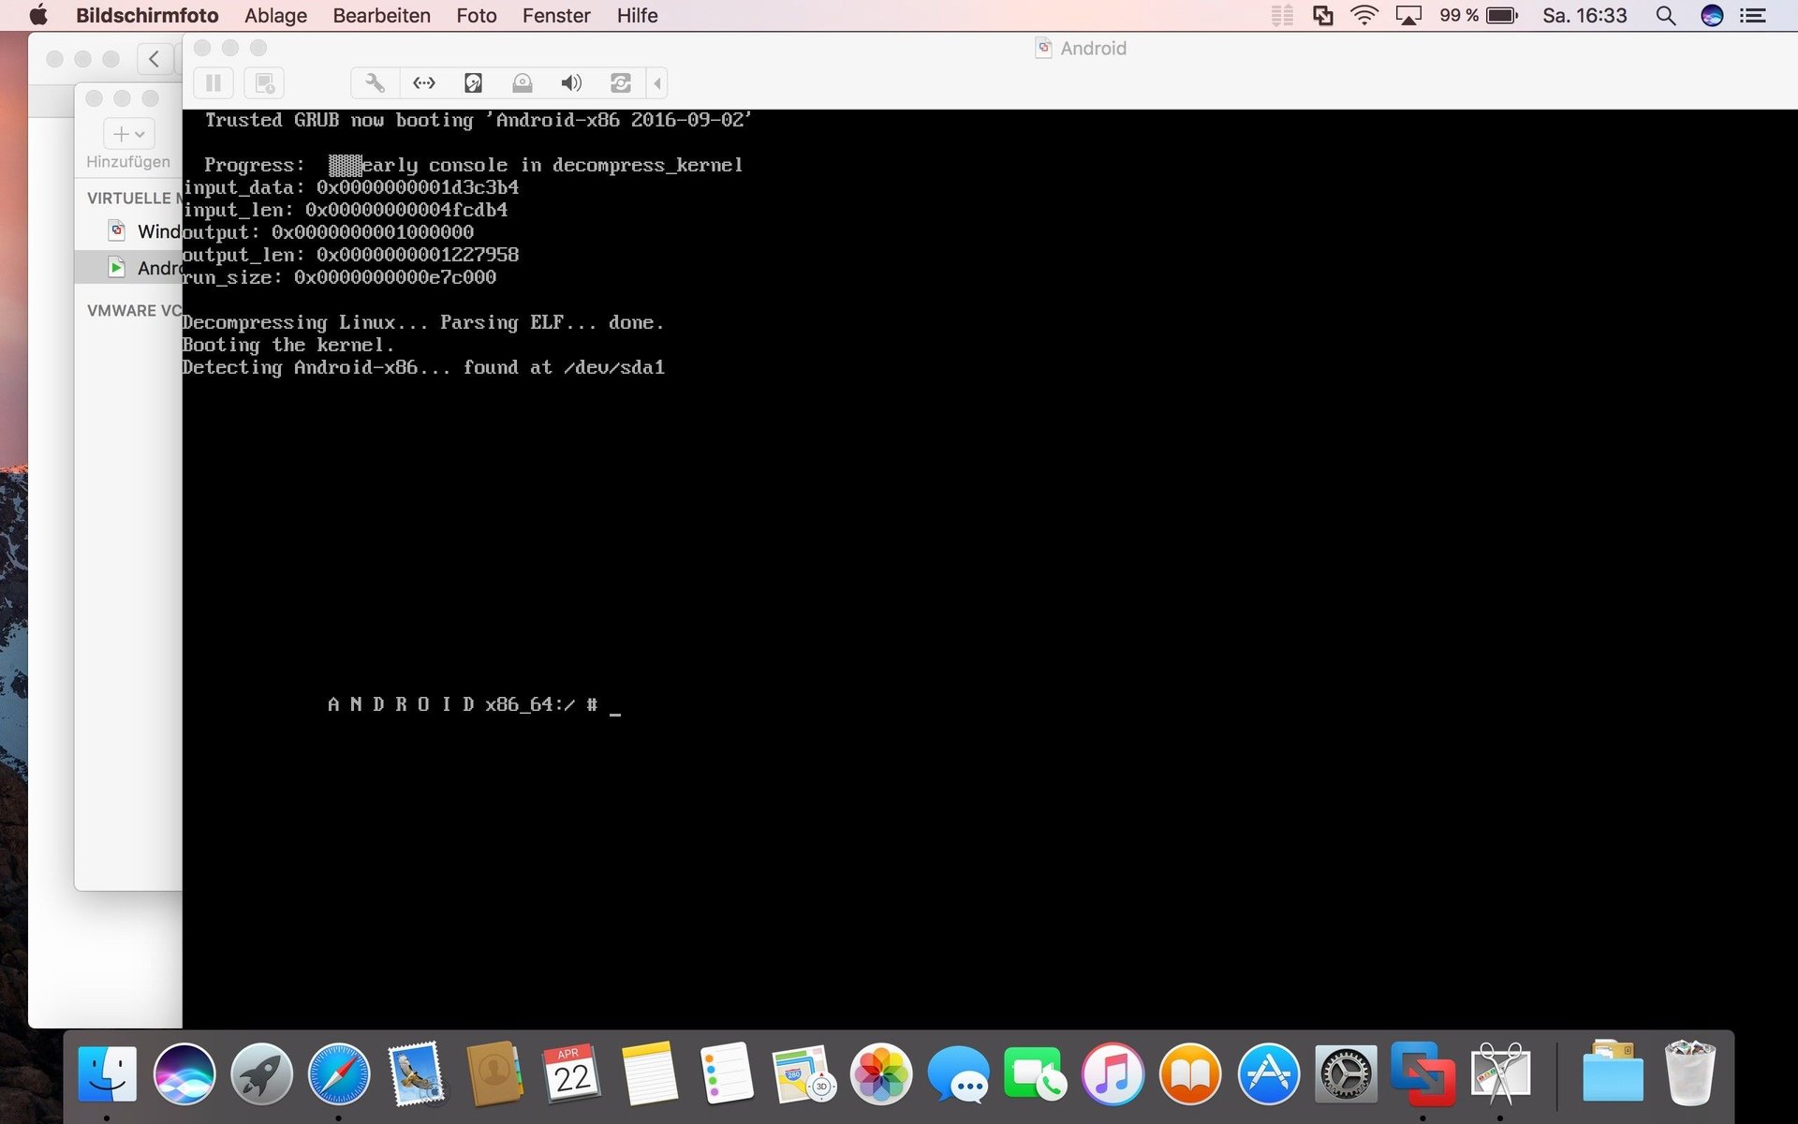Open Finder from the Dock
Viewport: 1798px width, 1124px height.
click(x=107, y=1073)
